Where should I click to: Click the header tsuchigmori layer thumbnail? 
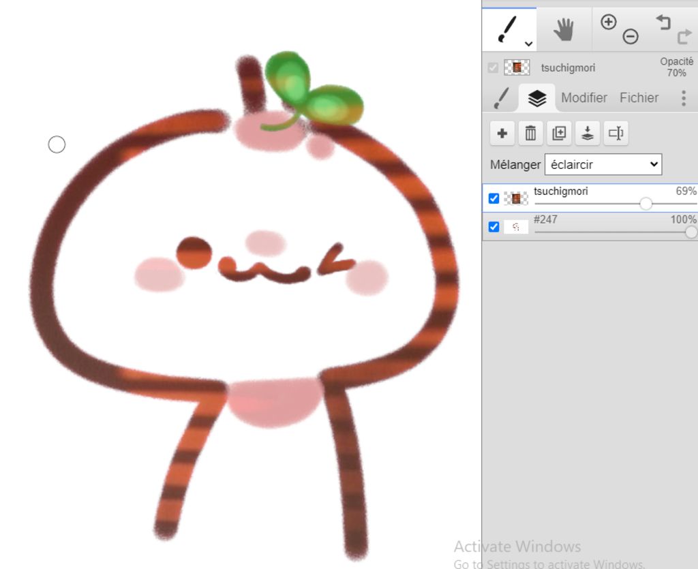click(x=517, y=67)
